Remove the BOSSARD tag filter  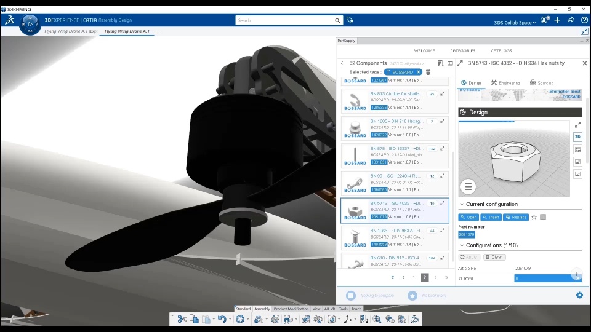(x=419, y=72)
